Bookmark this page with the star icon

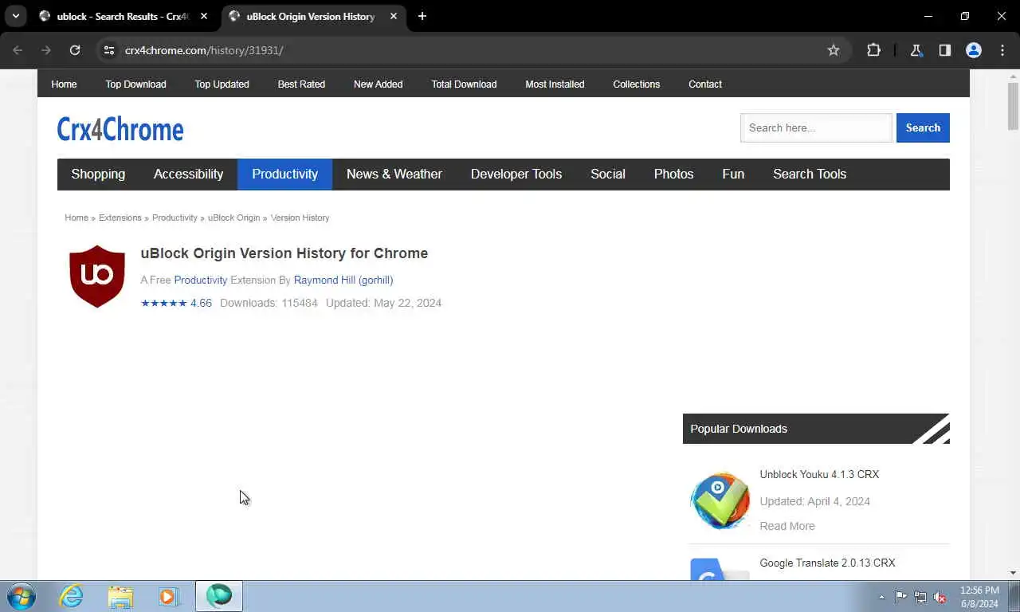[x=834, y=50]
